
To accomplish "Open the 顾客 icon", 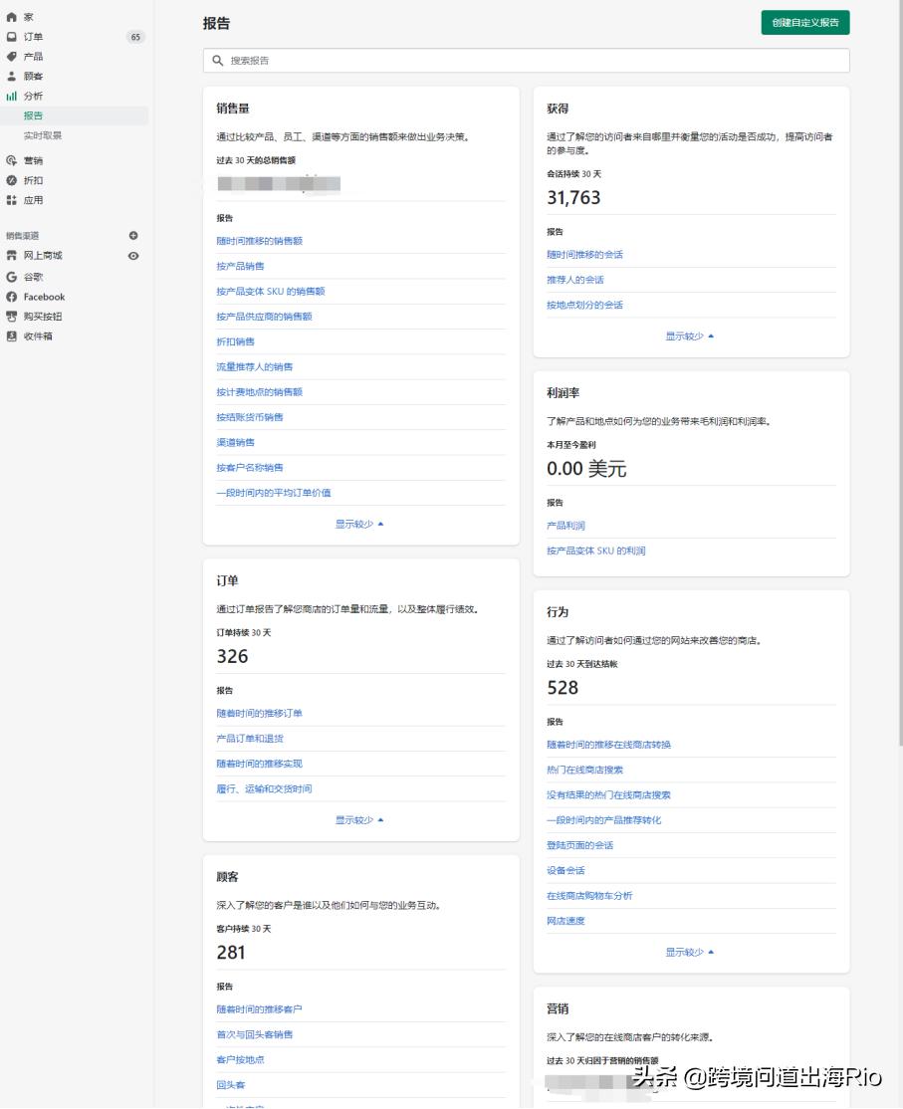I will tap(13, 77).
